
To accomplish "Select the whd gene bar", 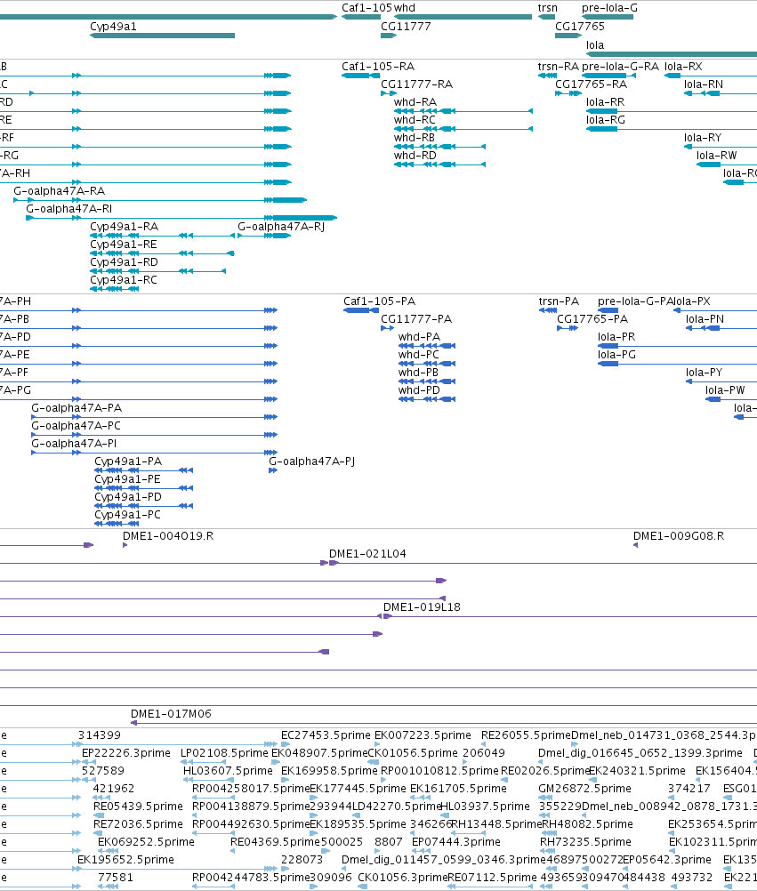I will pos(463,17).
